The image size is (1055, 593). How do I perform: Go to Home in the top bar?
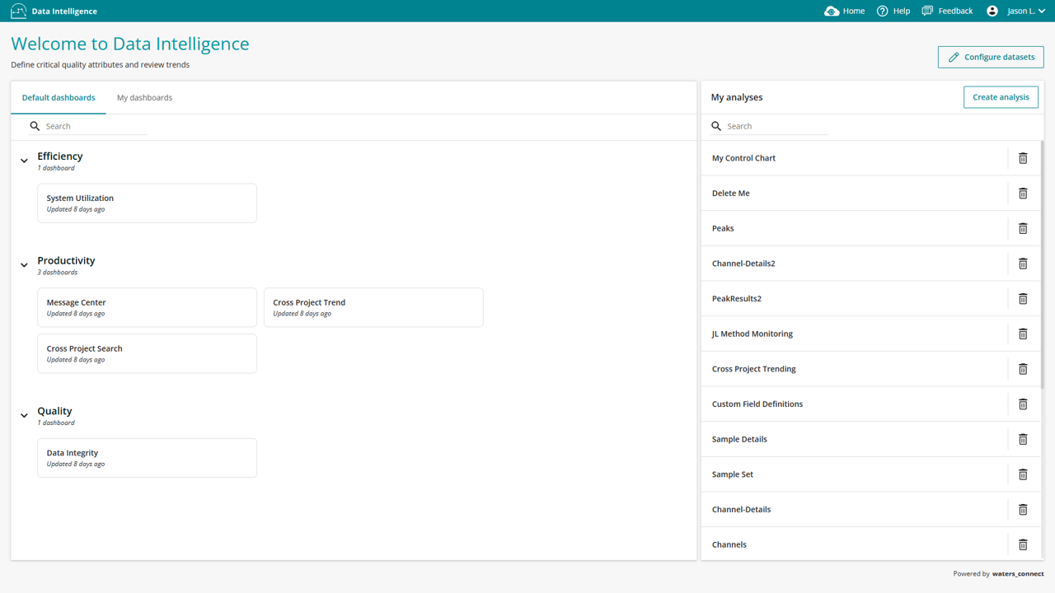845,11
